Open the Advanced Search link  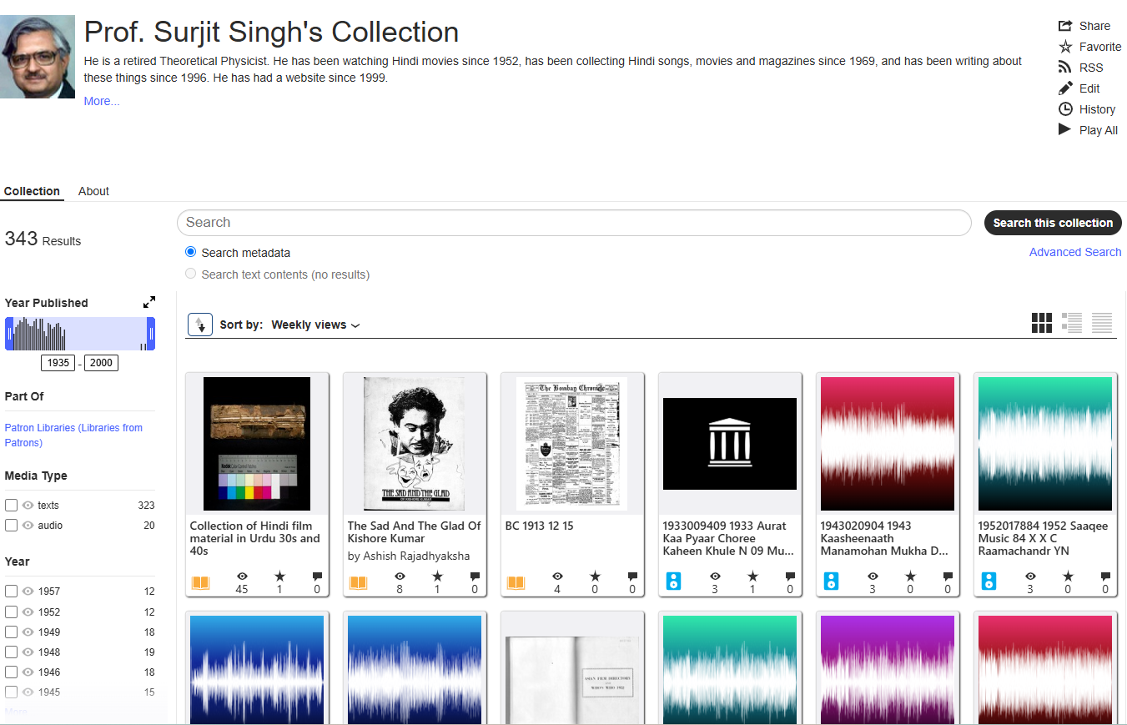point(1075,252)
